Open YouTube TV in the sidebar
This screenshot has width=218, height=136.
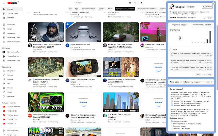tap(12, 124)
